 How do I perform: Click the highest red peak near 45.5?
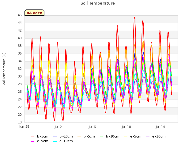pyautogui.click(x=134, y=17)
